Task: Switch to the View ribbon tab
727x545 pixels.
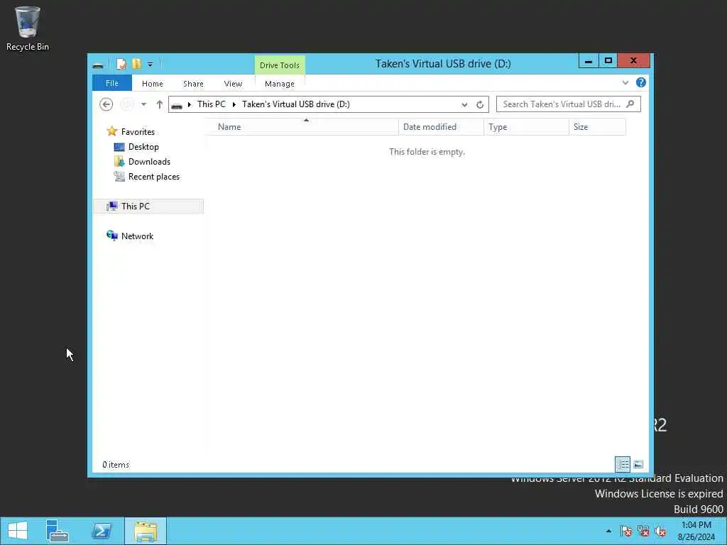Action: (233, 84)
